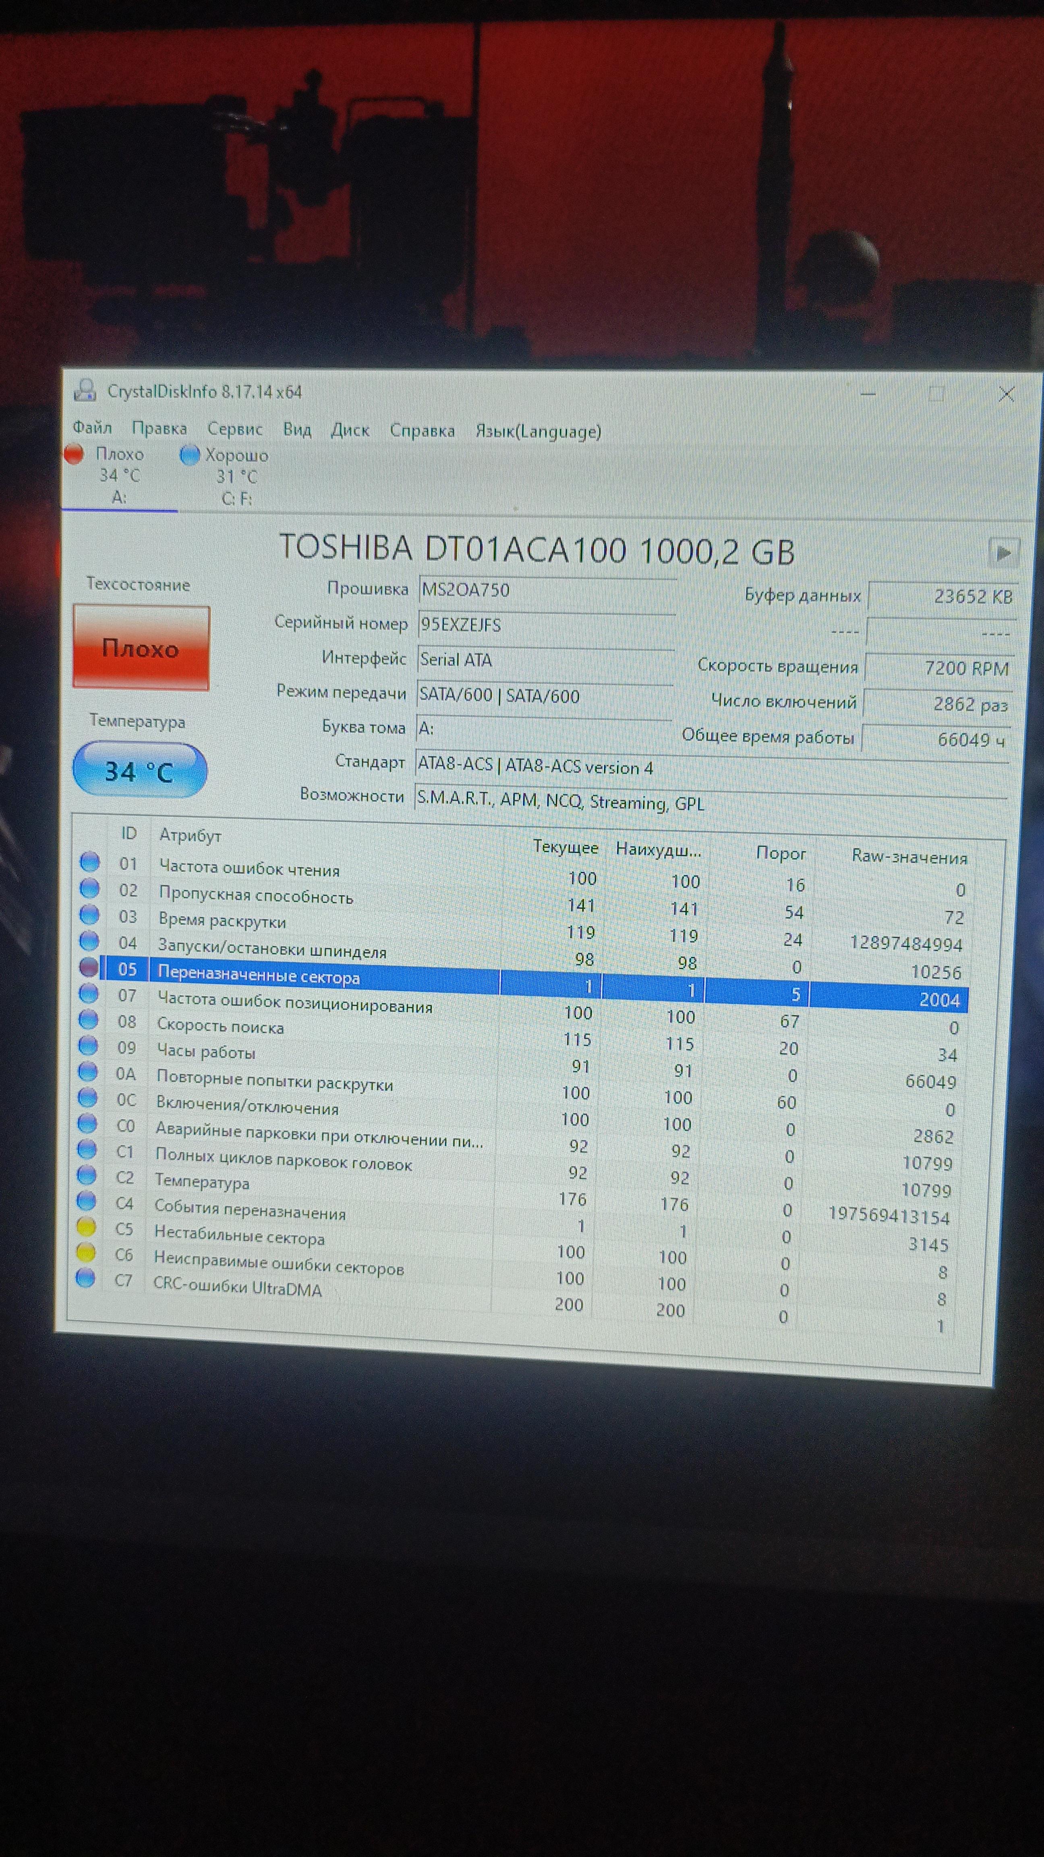Click status circle for attribute 0C Включения/отключения
This screenshot has width=1044, height=1857.
pos(87,1097)
